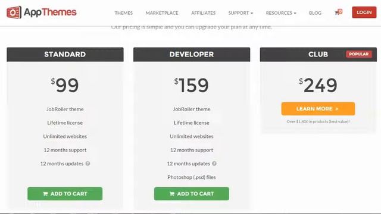
Task: Click the help icon beside Standard's 12 months updates
Action: point(88,163)
